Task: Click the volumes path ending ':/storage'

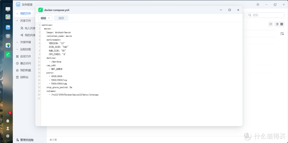Action: tap(74, 95)
